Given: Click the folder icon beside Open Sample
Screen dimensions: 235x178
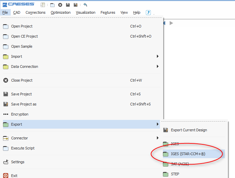Looking at the screenshot, I should point(6,47).
